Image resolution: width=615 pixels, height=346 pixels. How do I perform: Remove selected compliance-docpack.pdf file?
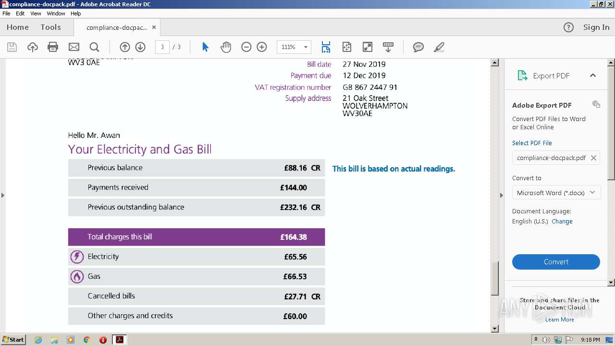coord(594,158)
